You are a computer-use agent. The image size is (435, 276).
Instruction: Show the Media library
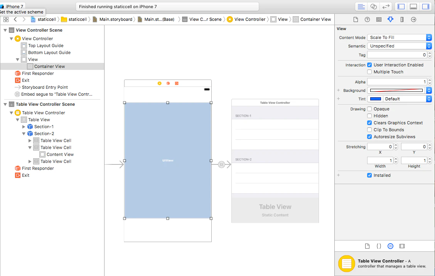402,246
